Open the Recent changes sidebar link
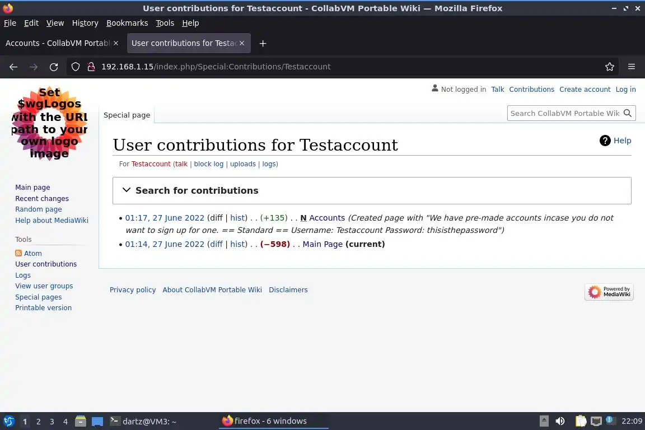The image size is (645, 430). (x=42, y=199)
